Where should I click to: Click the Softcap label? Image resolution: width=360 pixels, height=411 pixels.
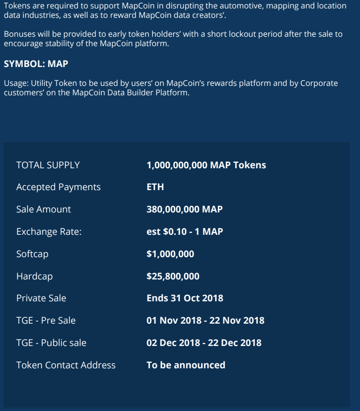tap(32, 254)
